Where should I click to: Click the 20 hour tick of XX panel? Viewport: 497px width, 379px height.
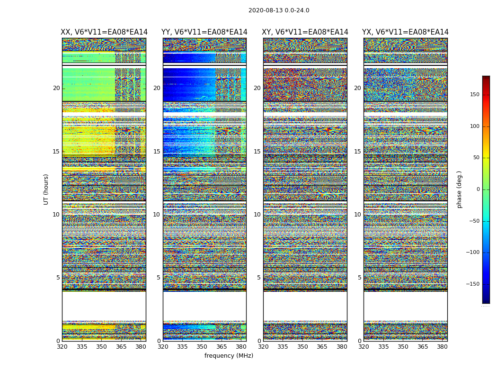click(56, 88)
